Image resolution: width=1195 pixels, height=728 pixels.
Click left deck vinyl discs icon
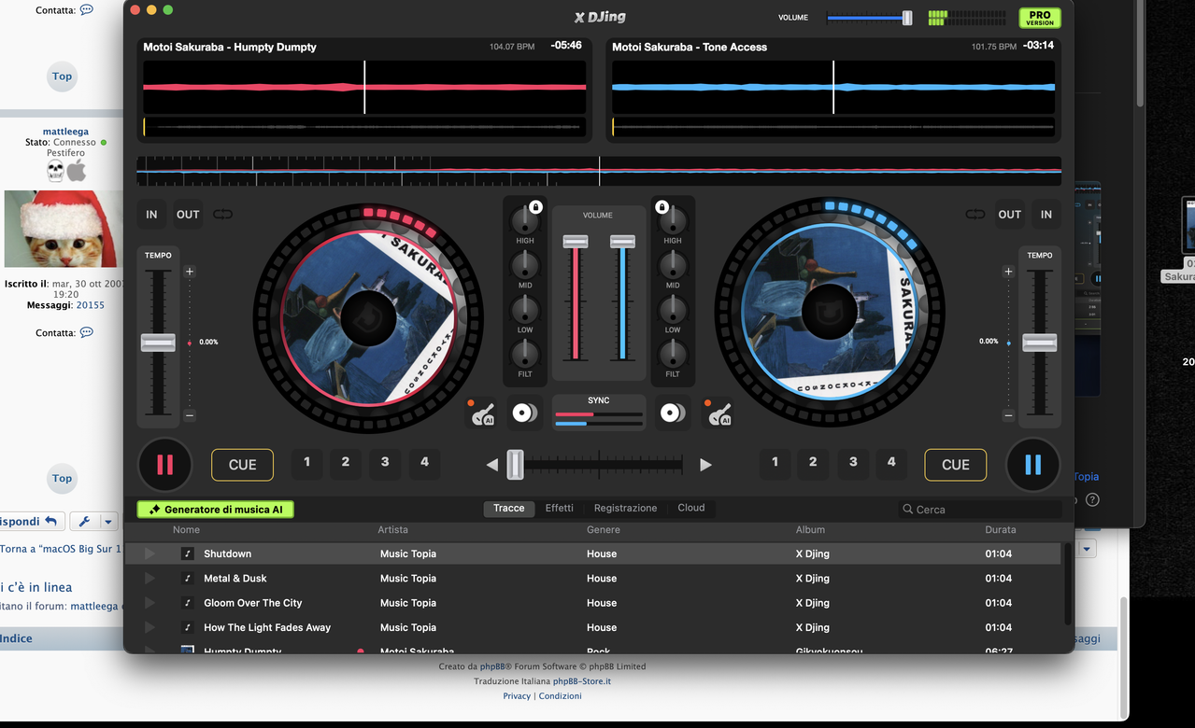click(x=525, y=413)
